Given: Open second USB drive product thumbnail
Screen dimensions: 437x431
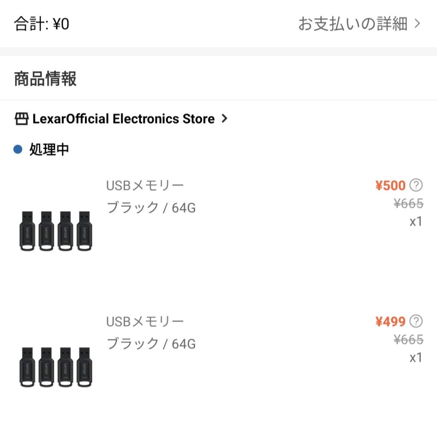Looking at the screenshot, I should click(56, 367).
